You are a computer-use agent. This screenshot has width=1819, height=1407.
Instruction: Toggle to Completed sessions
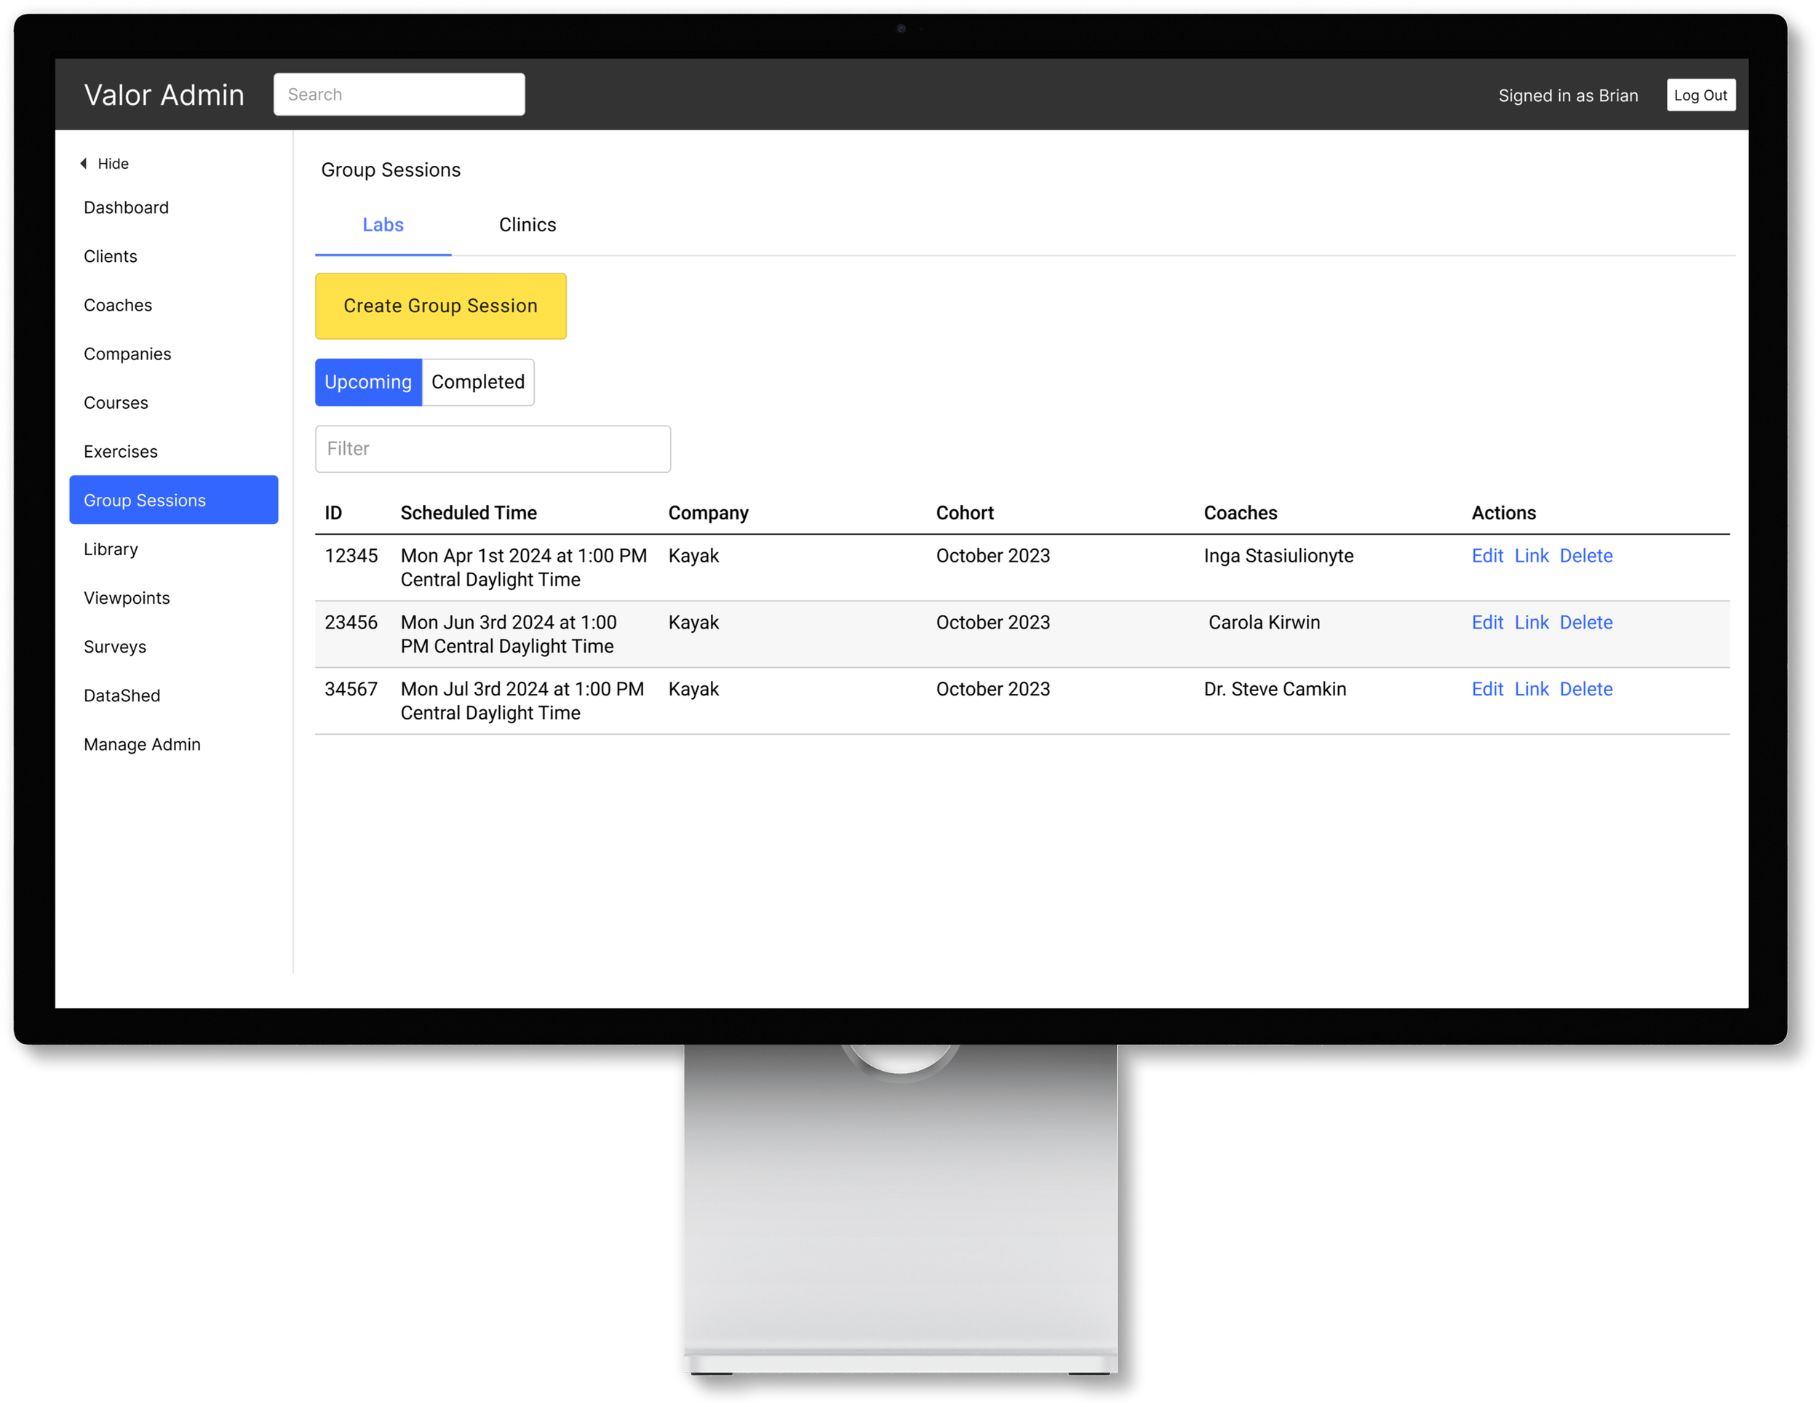[x=478, y=382]
